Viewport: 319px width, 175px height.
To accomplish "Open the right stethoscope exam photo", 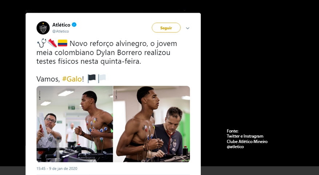I will coord(152,124).
